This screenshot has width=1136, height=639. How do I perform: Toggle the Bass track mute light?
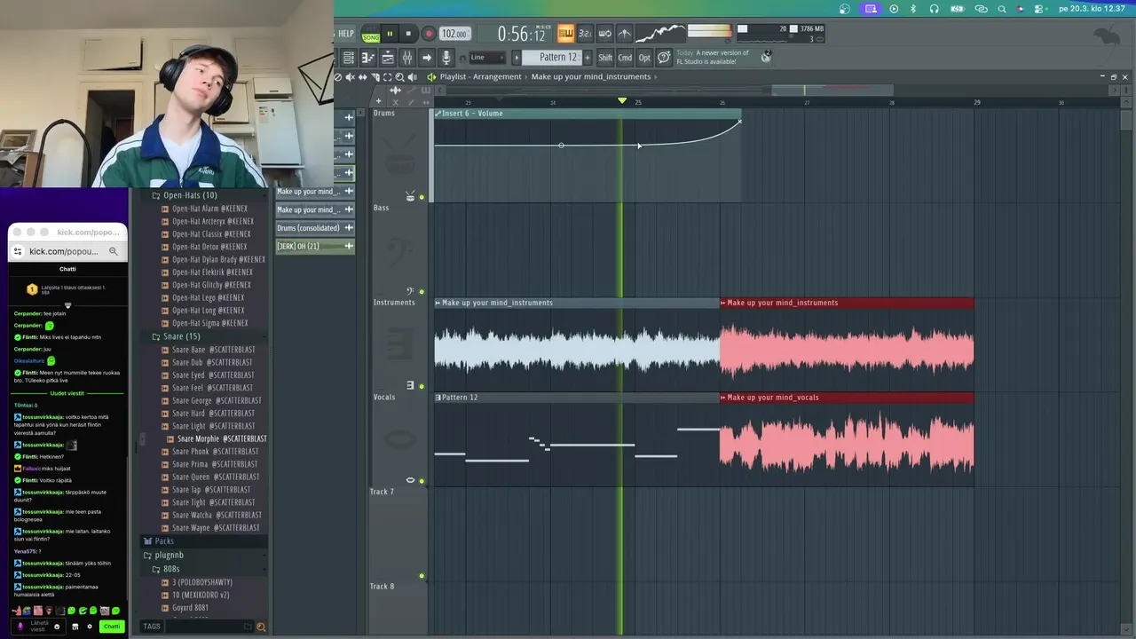(422, 292)
